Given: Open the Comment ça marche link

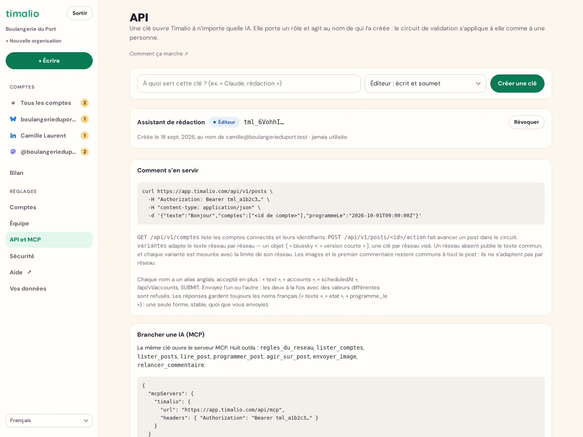Looking at the screenshot, I should click(159, 54).
